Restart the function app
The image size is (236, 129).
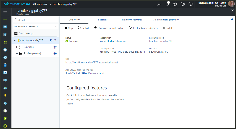[83, 28]
